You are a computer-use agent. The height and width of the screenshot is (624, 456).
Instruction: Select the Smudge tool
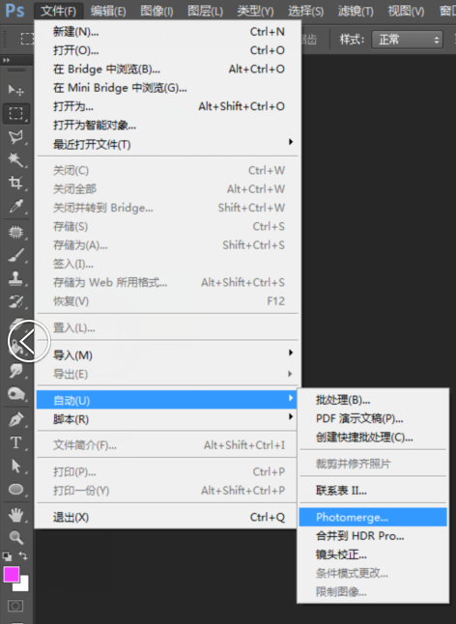15,371
